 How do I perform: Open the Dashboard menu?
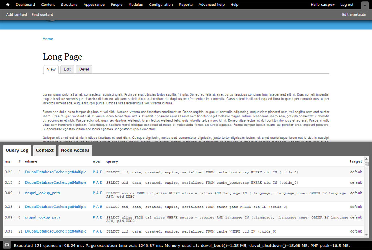(25, 4)
